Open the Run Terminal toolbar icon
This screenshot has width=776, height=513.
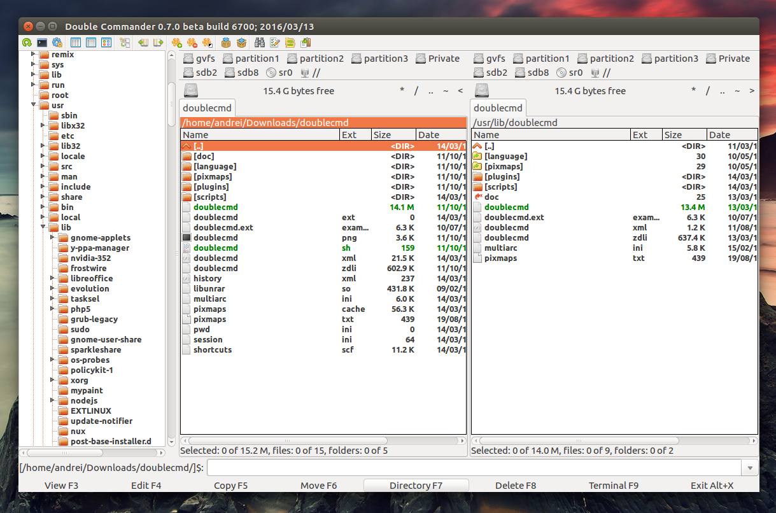tap(42, 43)
